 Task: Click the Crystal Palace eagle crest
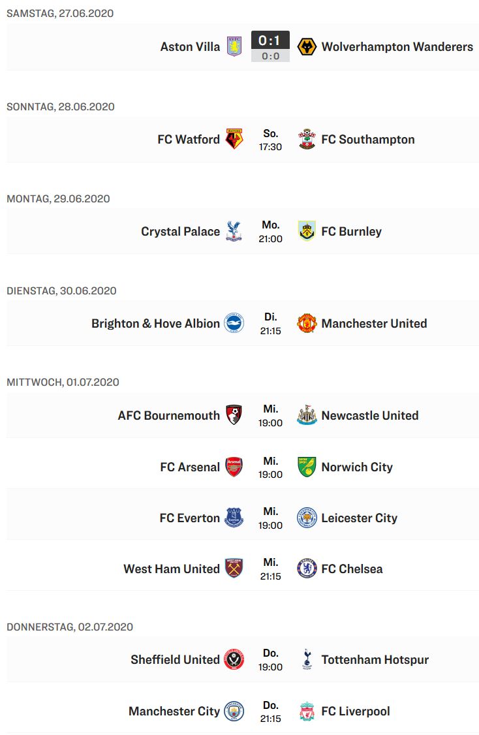234,231
